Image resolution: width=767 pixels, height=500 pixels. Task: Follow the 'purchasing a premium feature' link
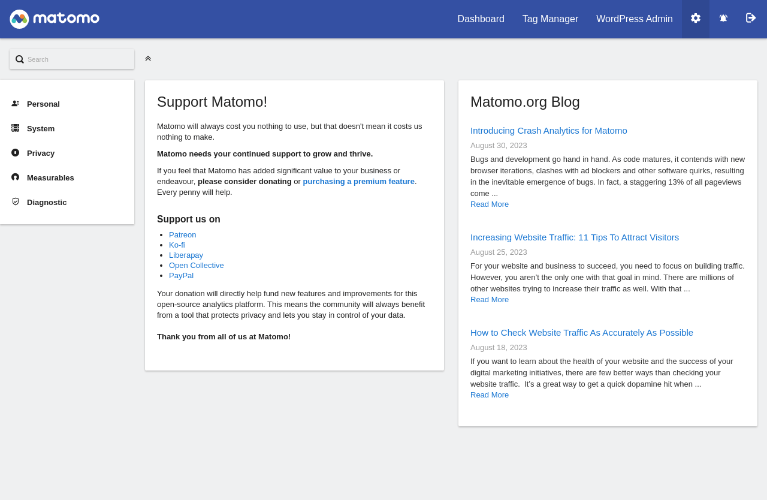pyautogui.click(x=358, y=182)
